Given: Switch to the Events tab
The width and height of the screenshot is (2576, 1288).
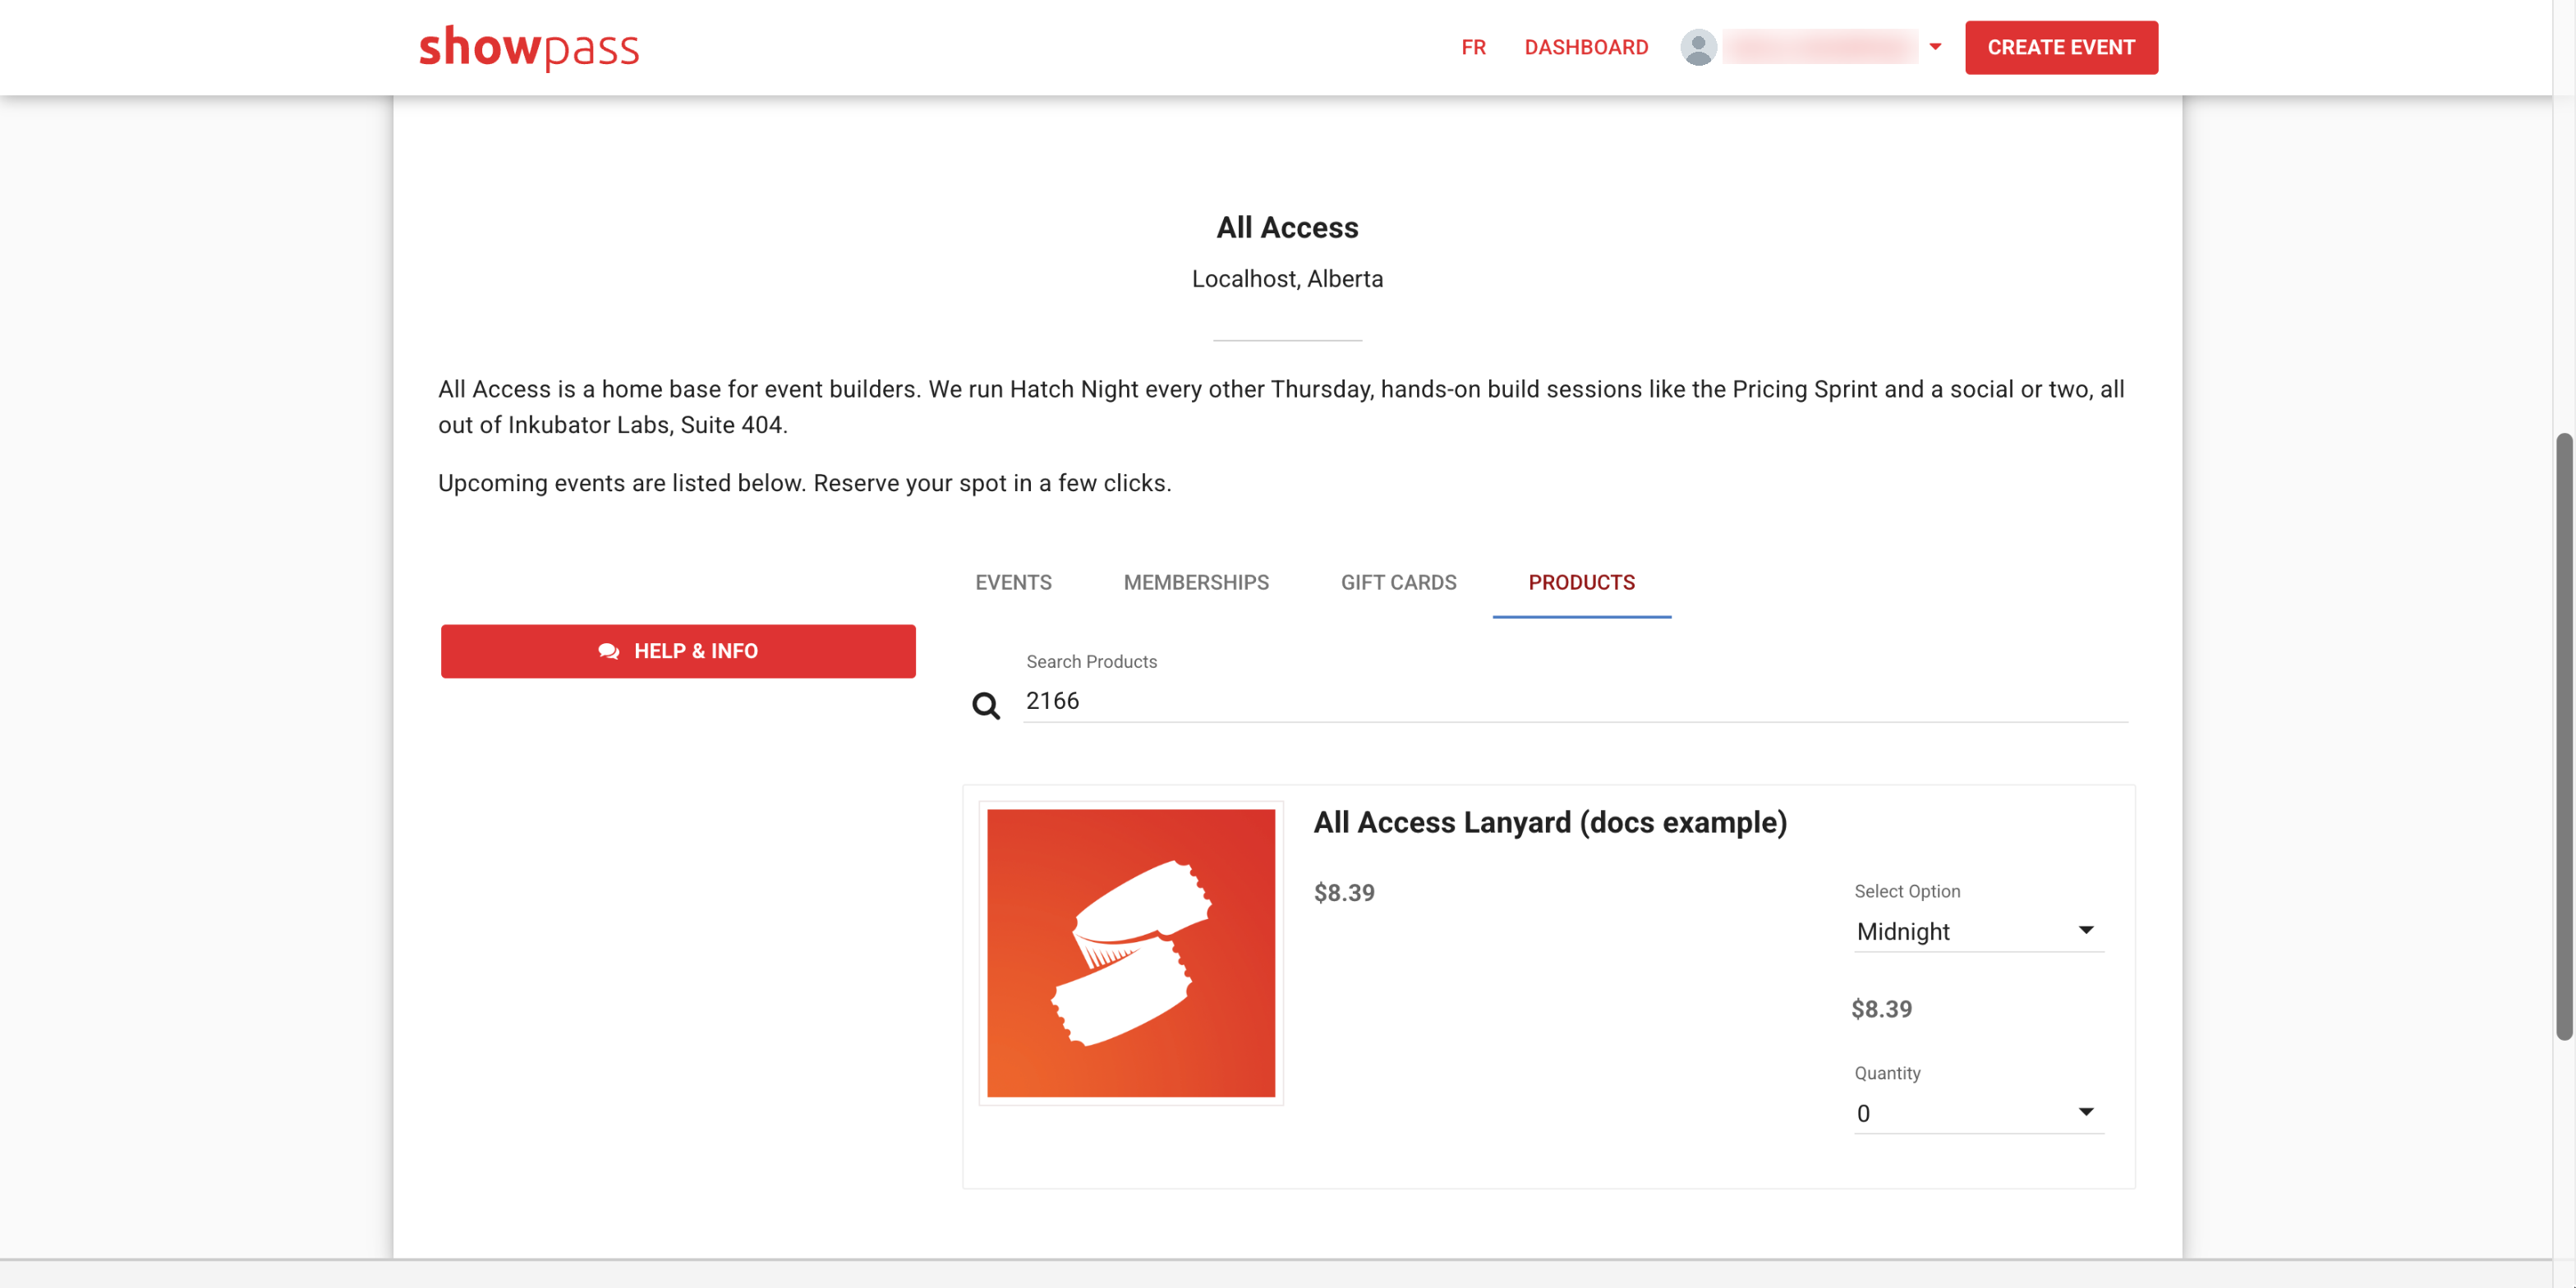Looking at the screenshot, I should tap(1013, 582).
